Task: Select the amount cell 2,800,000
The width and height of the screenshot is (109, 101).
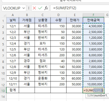Action: coord(94,61)
